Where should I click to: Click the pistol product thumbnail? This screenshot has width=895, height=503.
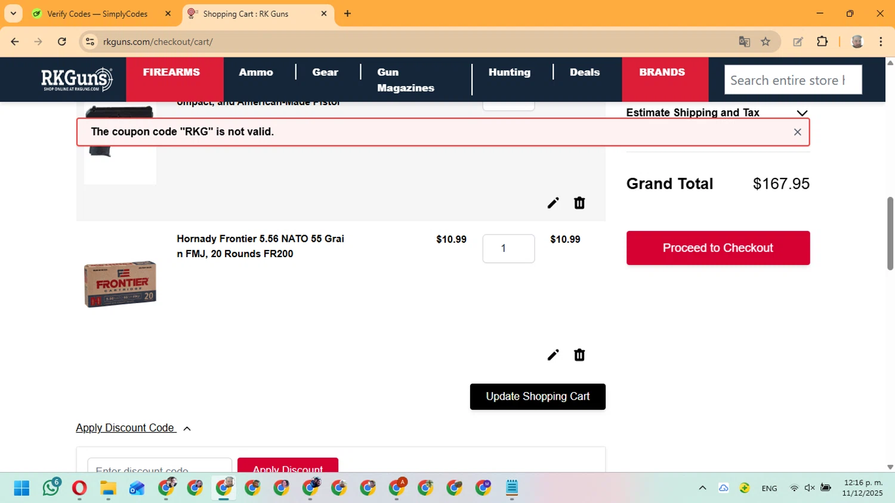120,143
